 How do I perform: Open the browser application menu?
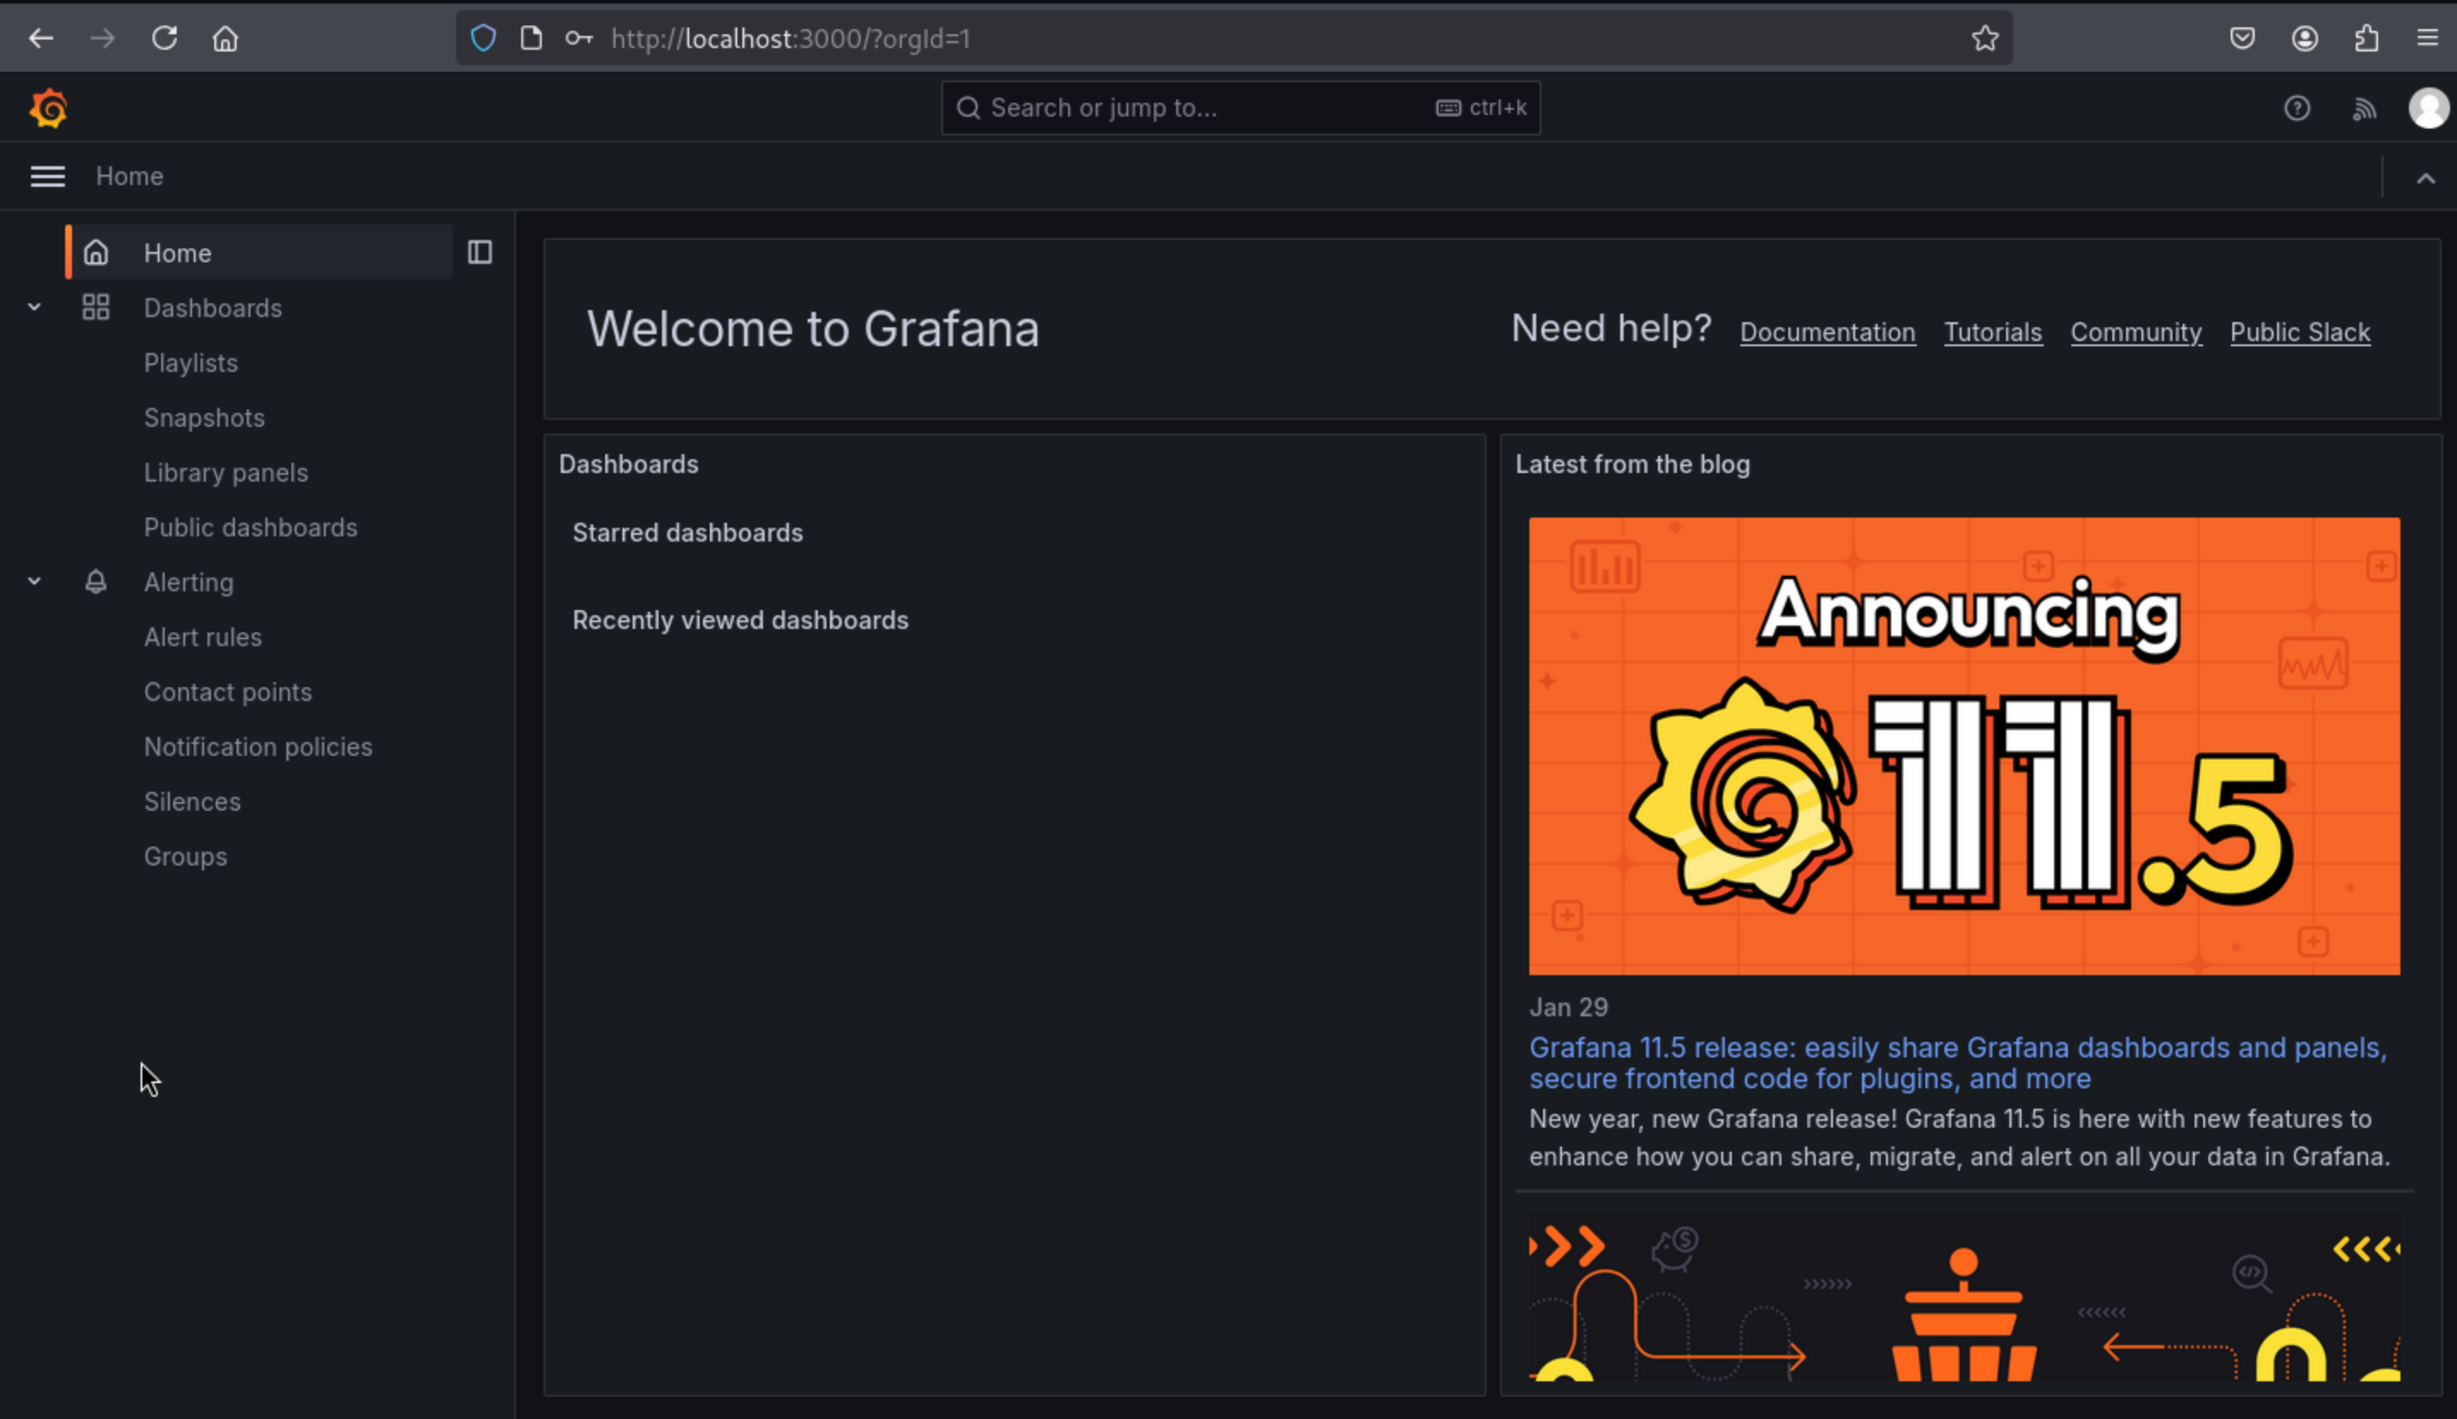(x=2428, y=39)
